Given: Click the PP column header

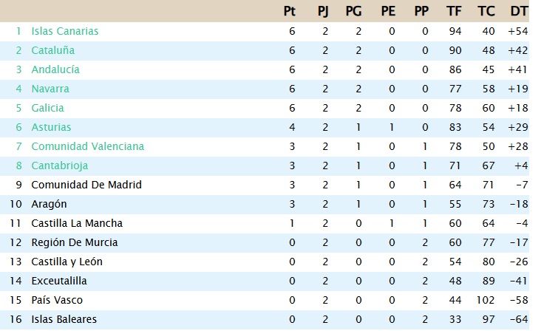Looking at the screenshot, I should click(x=421, y=11).
